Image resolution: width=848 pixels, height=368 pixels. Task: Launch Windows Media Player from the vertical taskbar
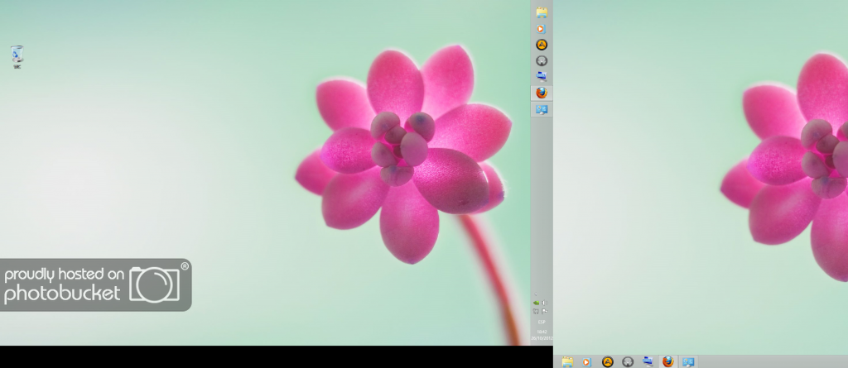coord(542,29)
